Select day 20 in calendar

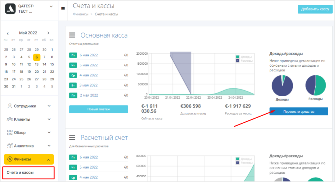37,72
